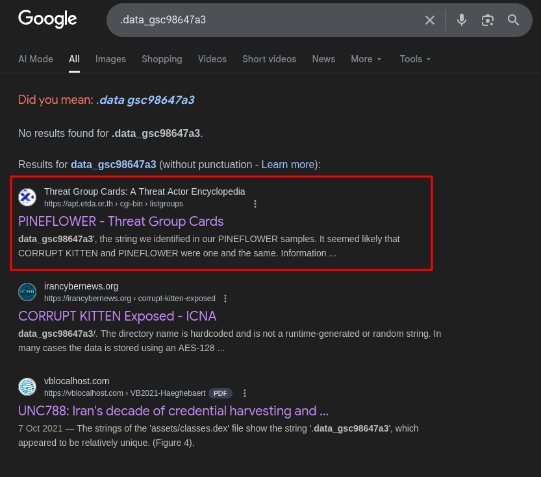Select the Short videos tab
541x477 pixels.
(269, 59)
